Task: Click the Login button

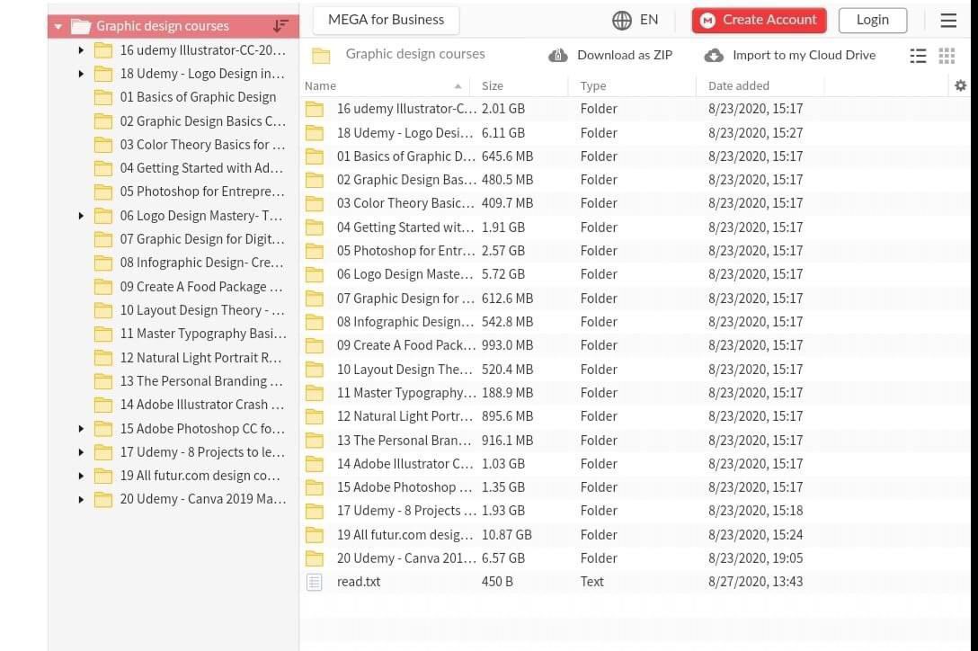Action: (873, 20)
